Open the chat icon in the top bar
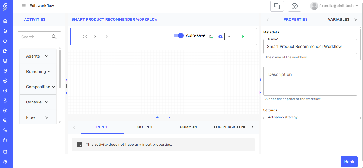The width and height of the screenshot is (363, 168). tap(277, 6)
